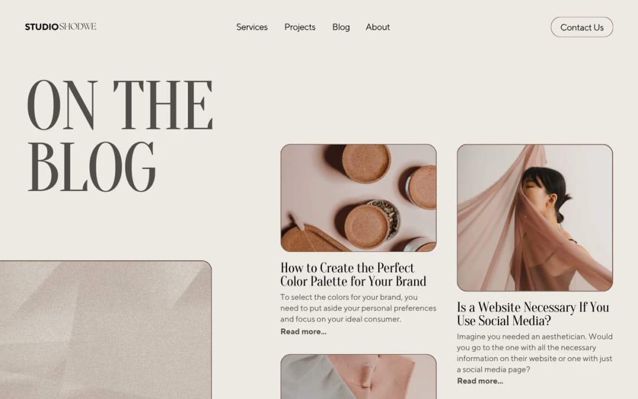Click the STUDIO word in the logo
Image resolution: width=638 pixels, height=399 pixels.
click(x=42, y=27)
